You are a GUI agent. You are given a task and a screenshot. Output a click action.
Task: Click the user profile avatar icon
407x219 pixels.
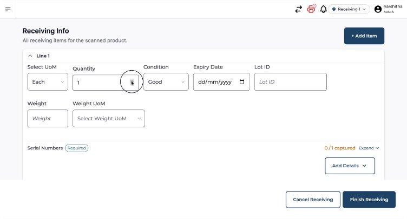tap(378, 9)
